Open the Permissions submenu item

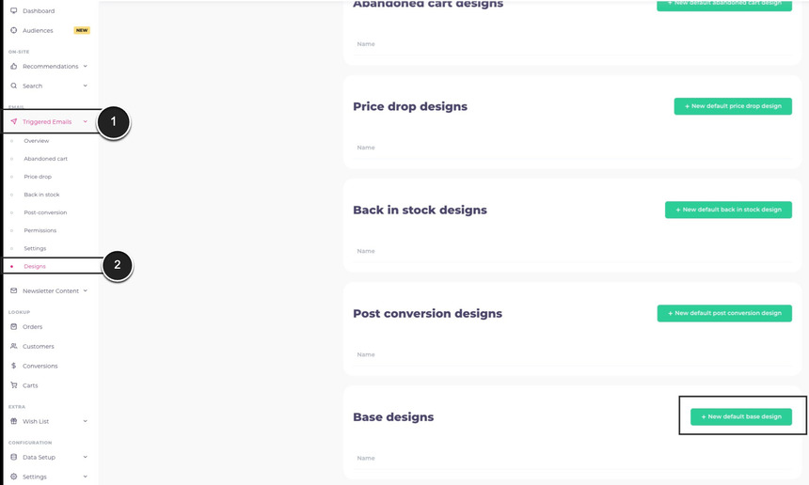click(40, 231)
